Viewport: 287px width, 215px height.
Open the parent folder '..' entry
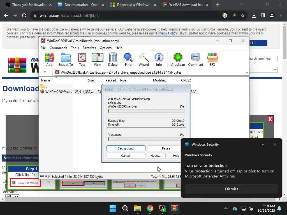(44, 86)
